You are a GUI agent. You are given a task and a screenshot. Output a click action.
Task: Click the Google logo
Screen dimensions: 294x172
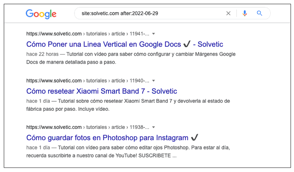point(41,14)
